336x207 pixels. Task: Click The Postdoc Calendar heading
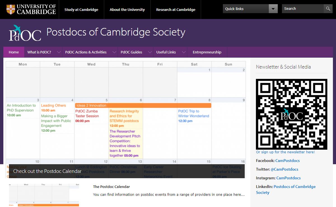(x=111, y=187)
